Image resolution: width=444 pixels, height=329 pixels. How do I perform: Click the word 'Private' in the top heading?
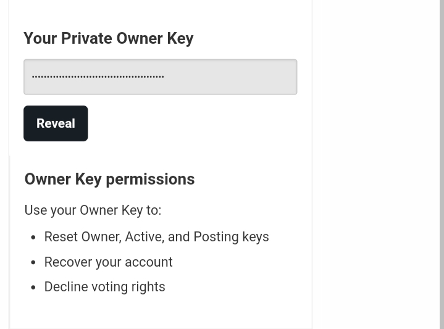pyautogui.click(x=86, y=38)
